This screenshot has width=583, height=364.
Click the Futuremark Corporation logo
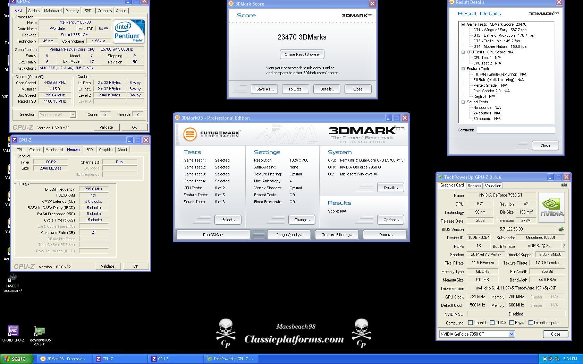pyautogui.click(x=211, y=134)
